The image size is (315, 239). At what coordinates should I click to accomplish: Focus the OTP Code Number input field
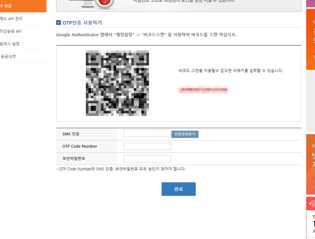click(147, 146)
